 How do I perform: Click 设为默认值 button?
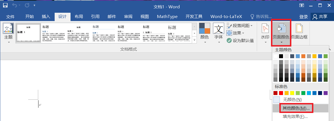coord(240,41)
